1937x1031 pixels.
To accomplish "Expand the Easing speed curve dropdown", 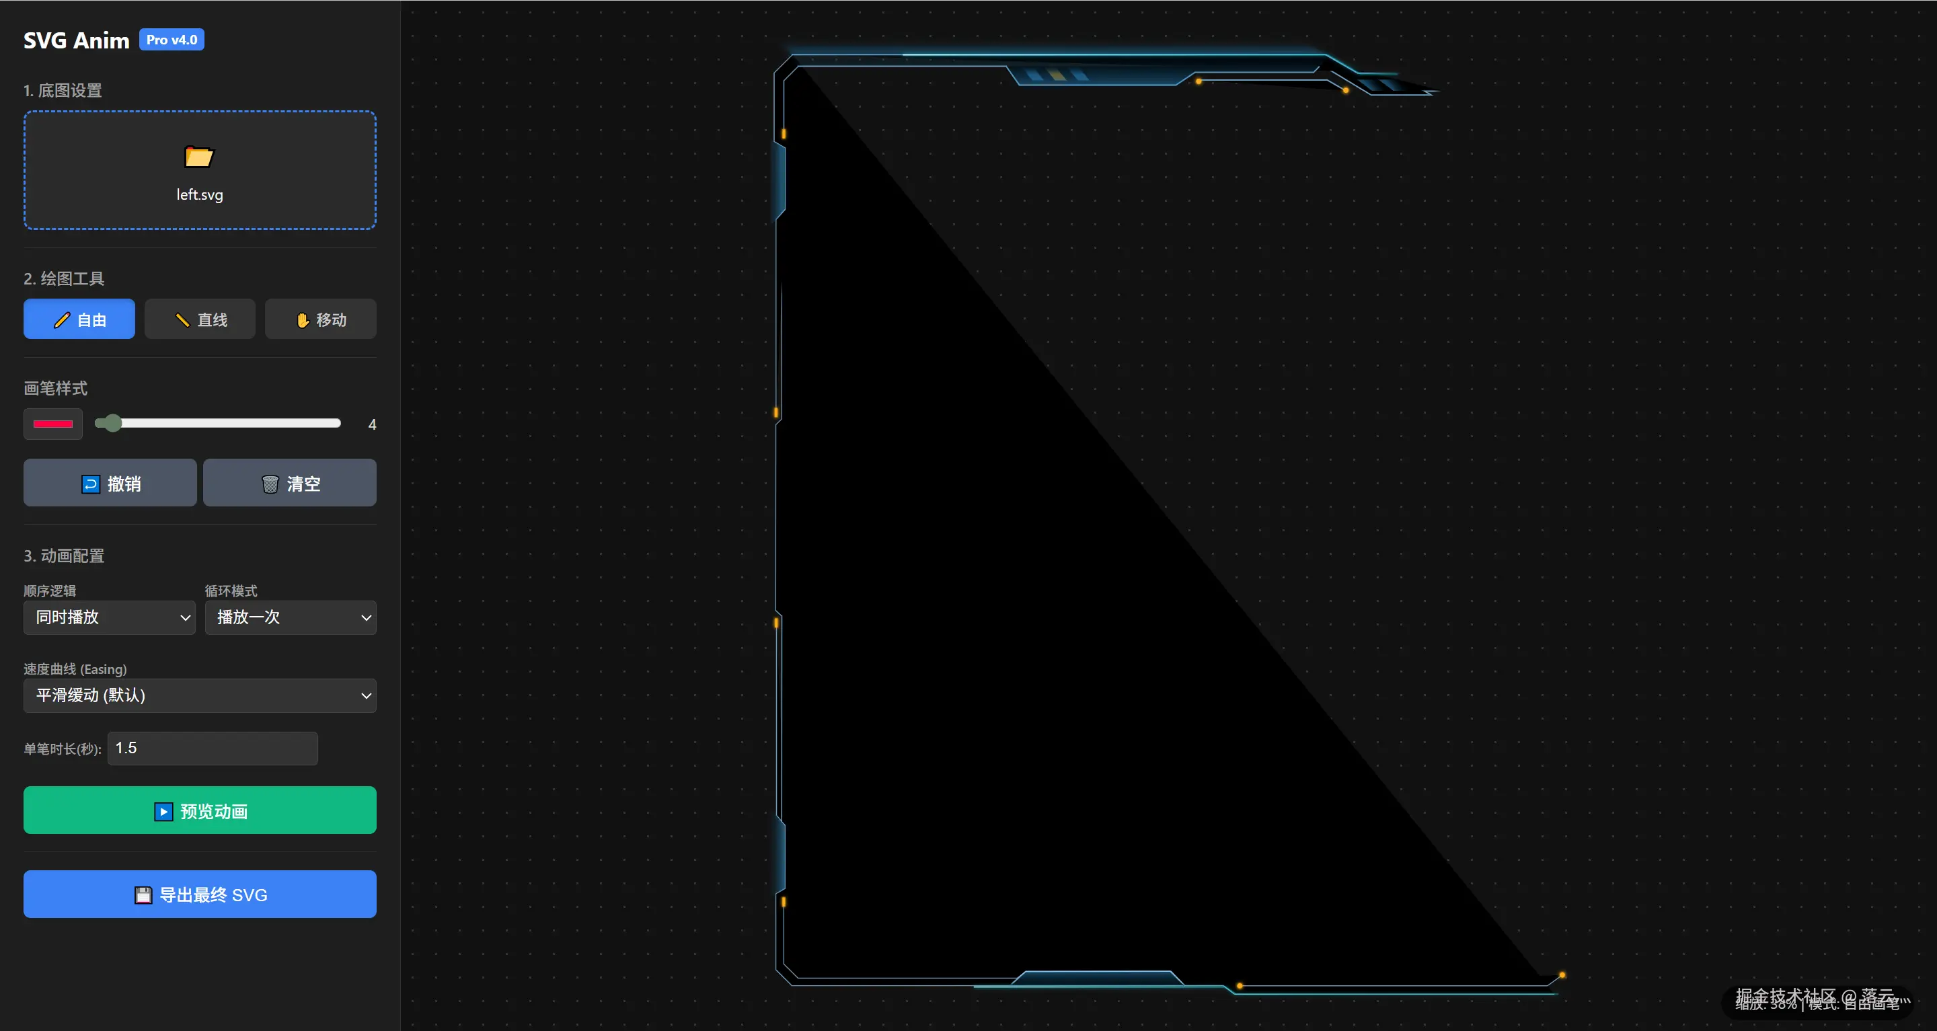I will pos(200,695).
